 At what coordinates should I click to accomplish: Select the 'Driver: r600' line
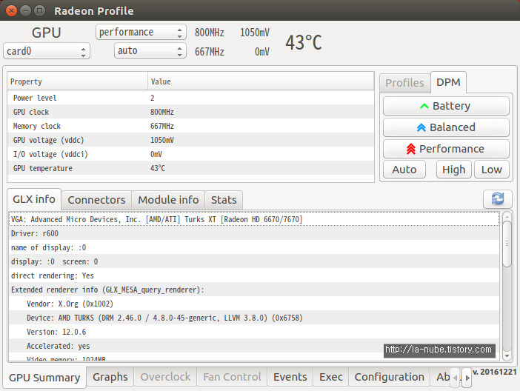click(x=254, y=233)
